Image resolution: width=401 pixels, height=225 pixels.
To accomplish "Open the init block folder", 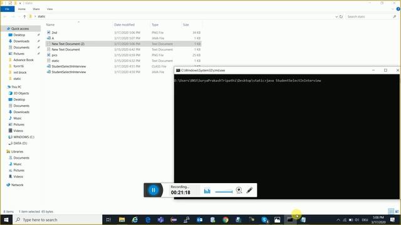I will click(x=19, y=72).
